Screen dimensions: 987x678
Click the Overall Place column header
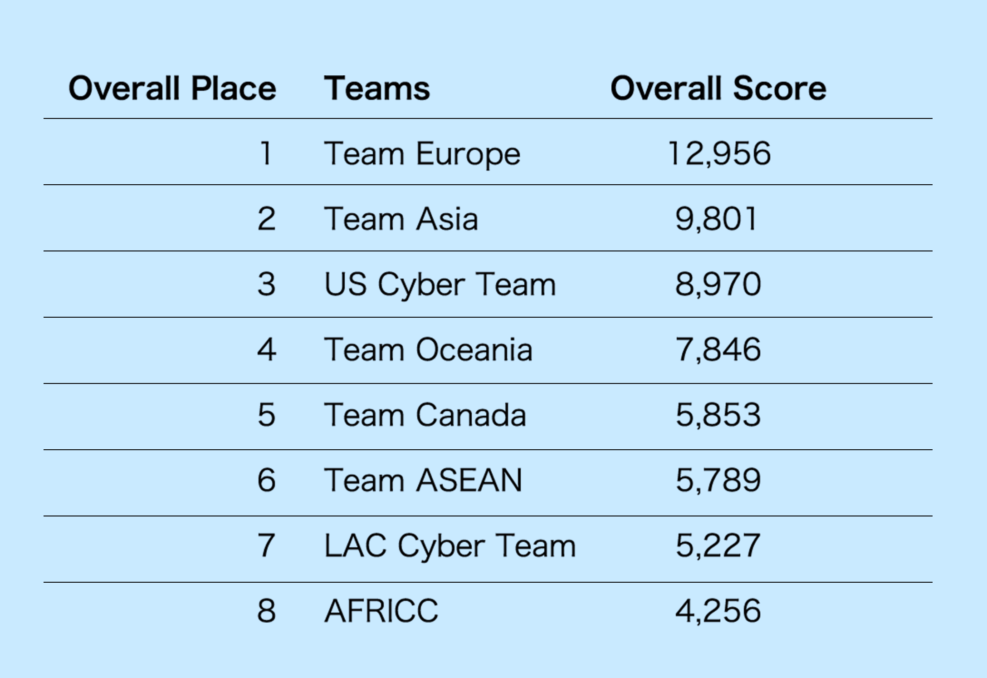pyautogui.click(x=172, y=88)
